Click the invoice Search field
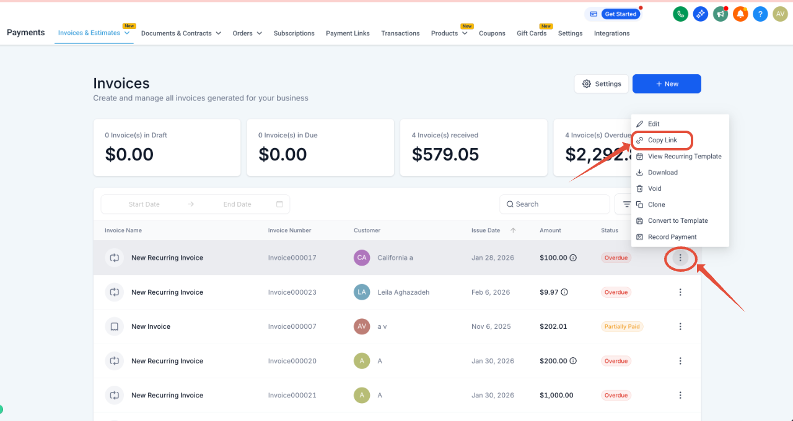The width and height of the screenshot is (793, 421). (x=554, y=204)
